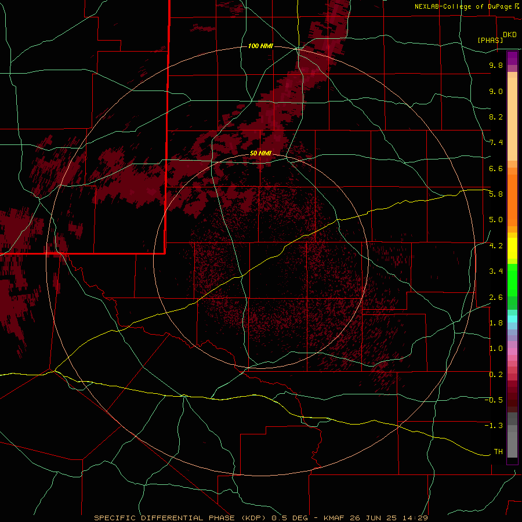Click the bright green segment of the color bar
The height and width of the screenshot is (522, 522).
[x=512, y=280]
